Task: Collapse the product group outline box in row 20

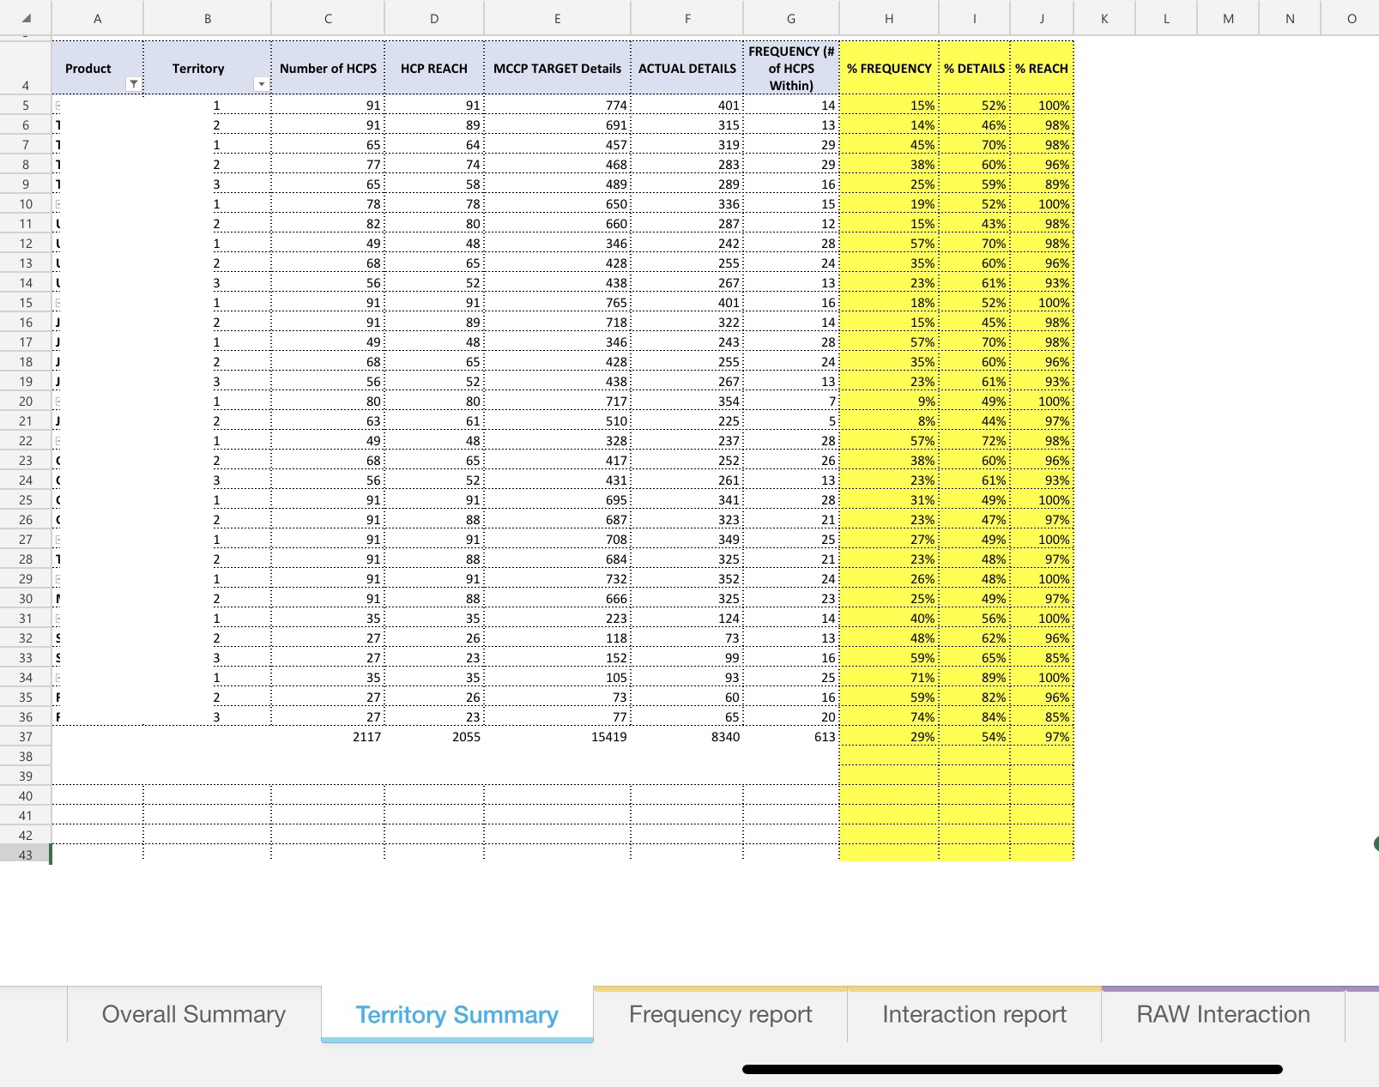Action: [57, 402]
